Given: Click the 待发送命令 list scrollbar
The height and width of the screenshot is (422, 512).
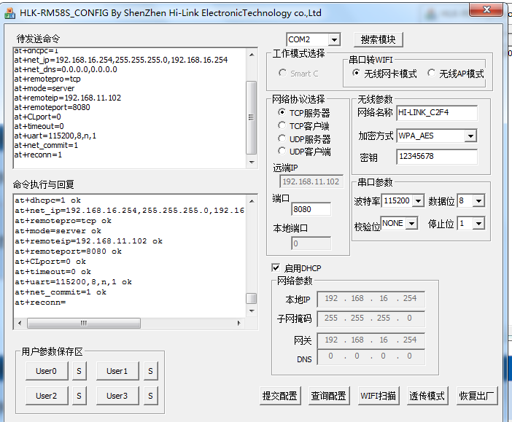Looking at the screenshot, I should point(252,102).
